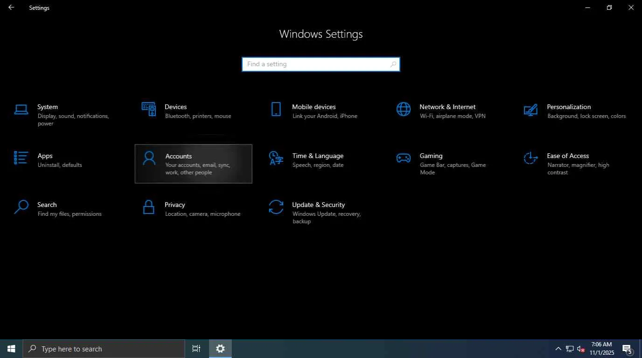The height and width of the screenshot is (358, 642).
Task: Click the "Location, camera, microphone" description
Action: tap(203, 214)
